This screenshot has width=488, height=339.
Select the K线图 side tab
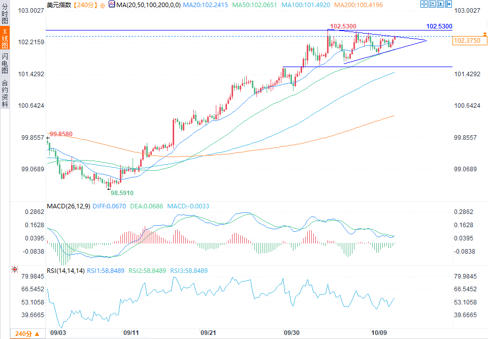pyautogui.click(x=5, y=38)
